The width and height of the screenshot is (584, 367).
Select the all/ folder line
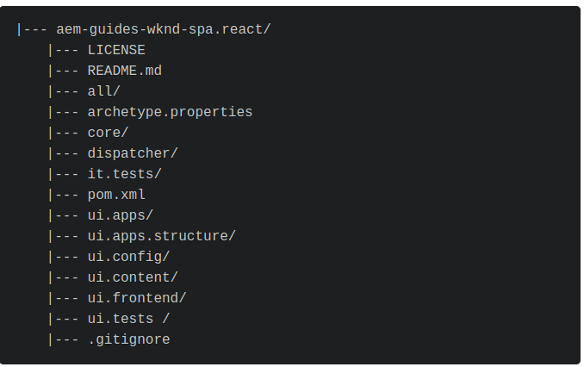tap(104, 91)
